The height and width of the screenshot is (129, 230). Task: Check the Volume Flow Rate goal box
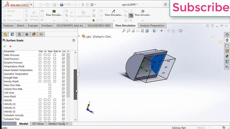pyautogui.click(x=50, y=89)
